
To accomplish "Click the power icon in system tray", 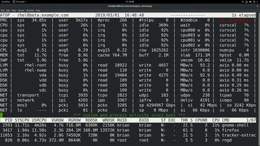I will pyautogui.click(x=254, y=2).
